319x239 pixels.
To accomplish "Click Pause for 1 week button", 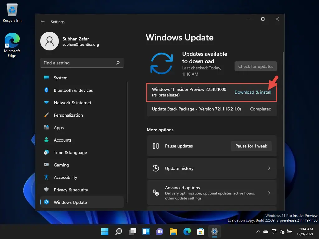I will 251,146.
